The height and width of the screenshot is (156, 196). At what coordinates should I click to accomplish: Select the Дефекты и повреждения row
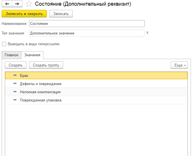pyautogui.click(x=96, y=84)
